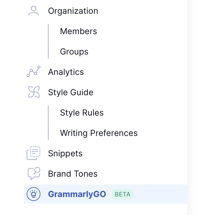Select Style Rules under Style Guide
217x215 pixels.
[82, 113]
